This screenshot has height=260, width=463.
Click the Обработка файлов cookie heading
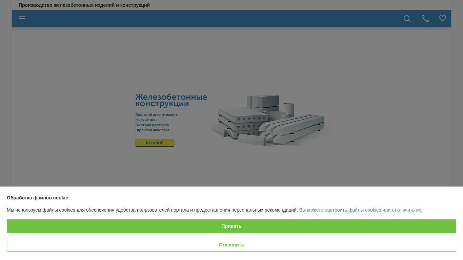pyautogui.click(x=37, y=198)
